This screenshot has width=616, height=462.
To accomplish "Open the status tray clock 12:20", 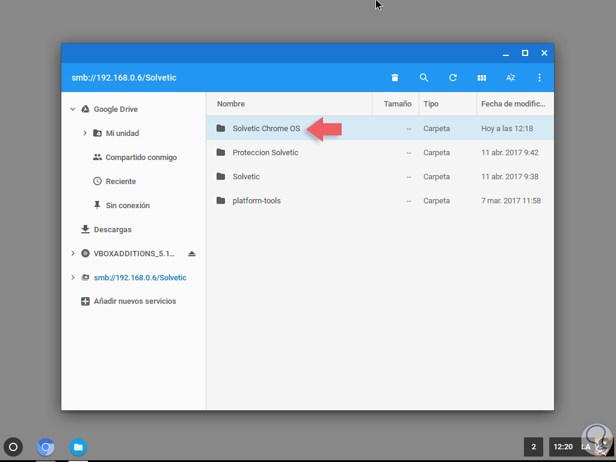I will (x=563, y=447).
